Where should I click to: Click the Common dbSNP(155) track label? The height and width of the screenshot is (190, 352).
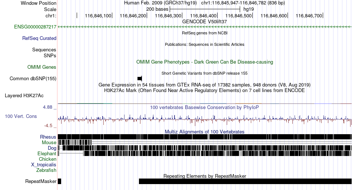coord(33,78)
